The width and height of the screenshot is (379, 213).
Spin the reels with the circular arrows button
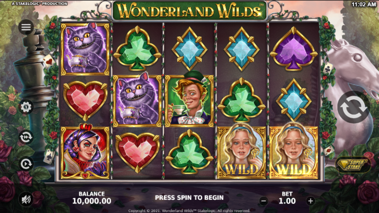[x=353, y=107]
